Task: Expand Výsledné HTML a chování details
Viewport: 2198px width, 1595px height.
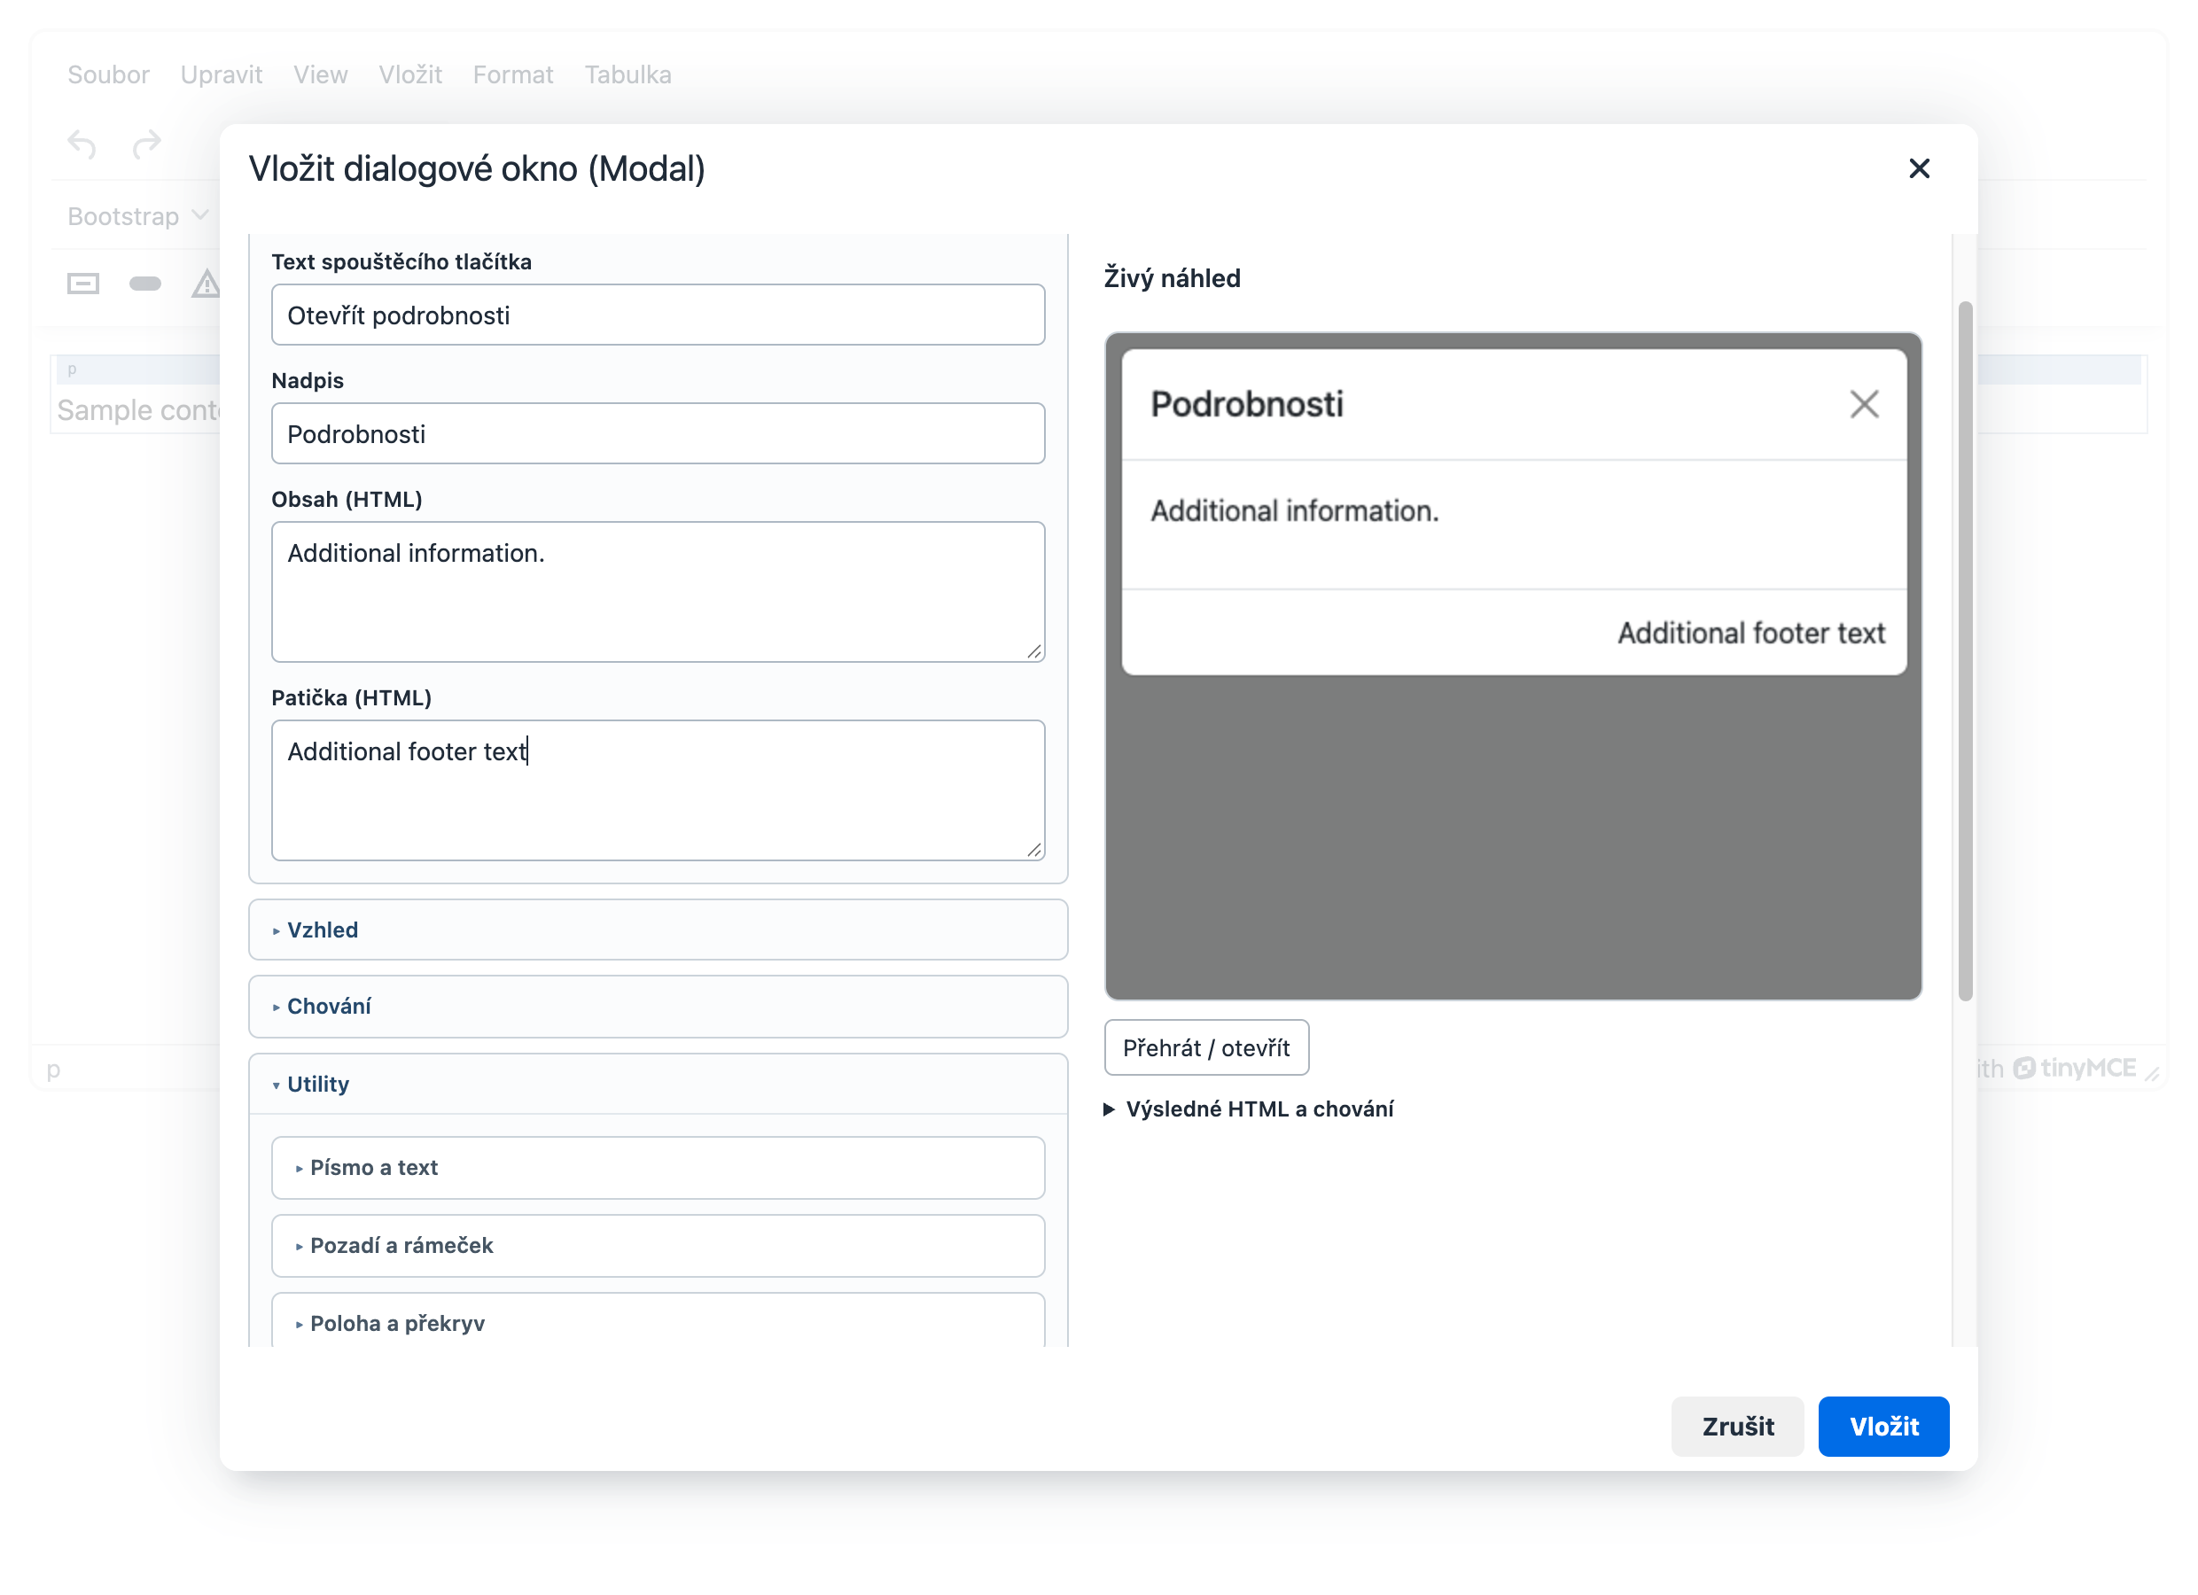Action: coord(1248,1109)
